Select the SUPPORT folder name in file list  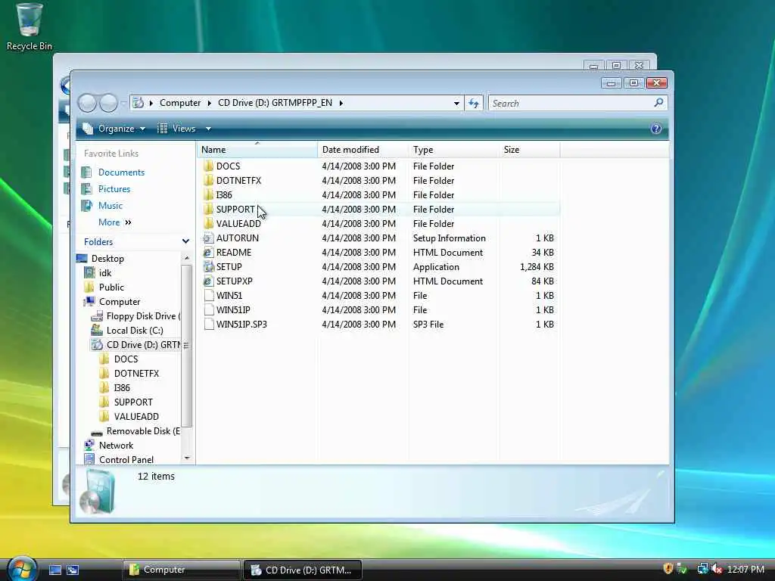tap(235, 209)
